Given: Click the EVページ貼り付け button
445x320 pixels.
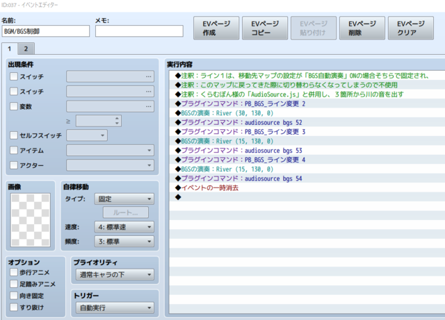Looking at the screenshot, I should click(314, 28).
